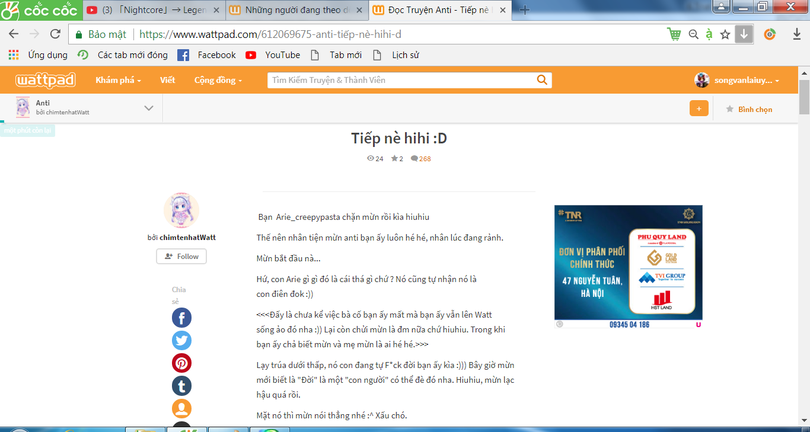The width and height of the screenshot is (810, 432).
Task: Open the Tab mới bookmark
Action: click(x=336, y=55)
